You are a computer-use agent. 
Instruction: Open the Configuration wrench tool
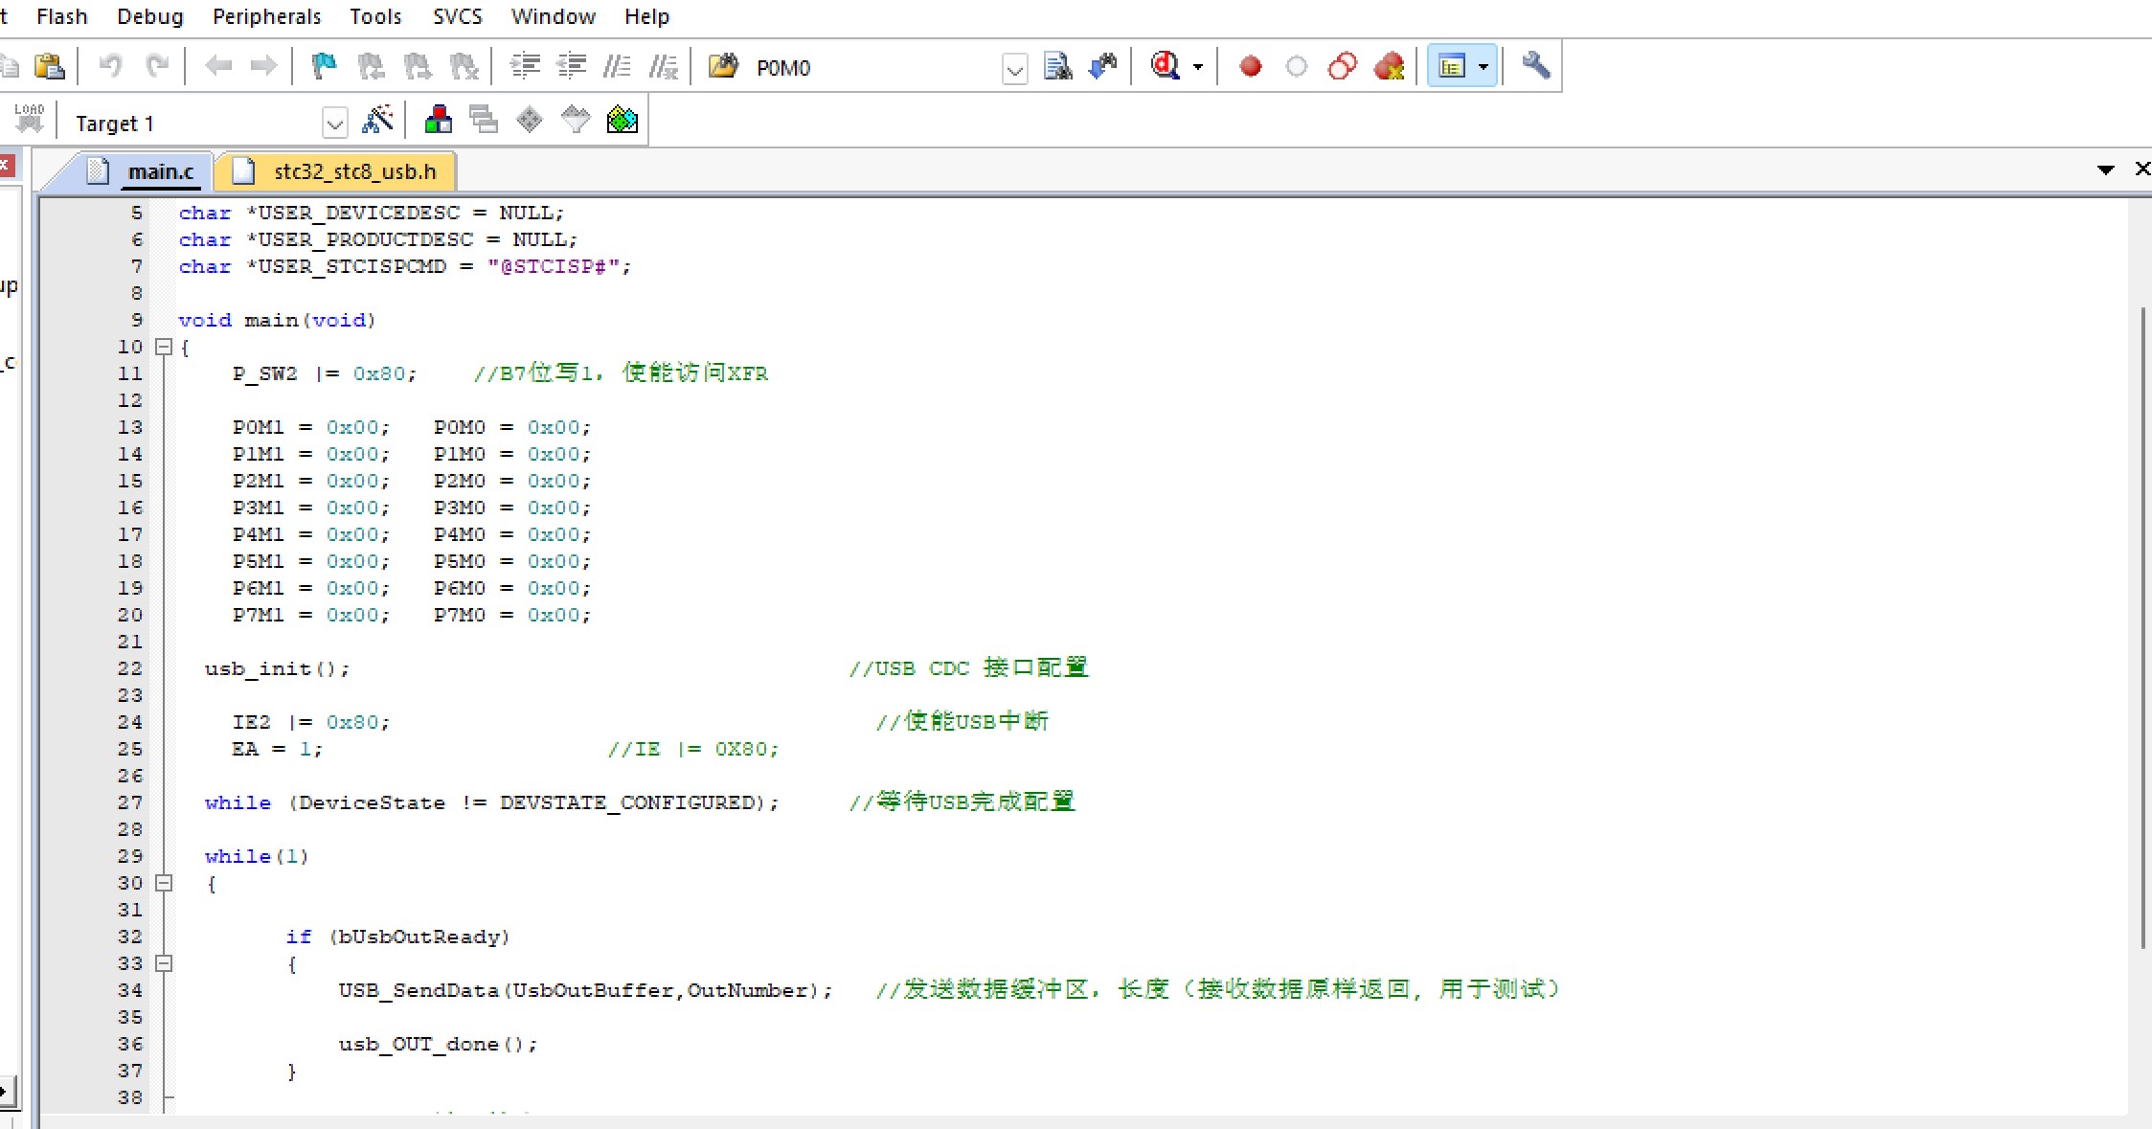(1535, 66)
